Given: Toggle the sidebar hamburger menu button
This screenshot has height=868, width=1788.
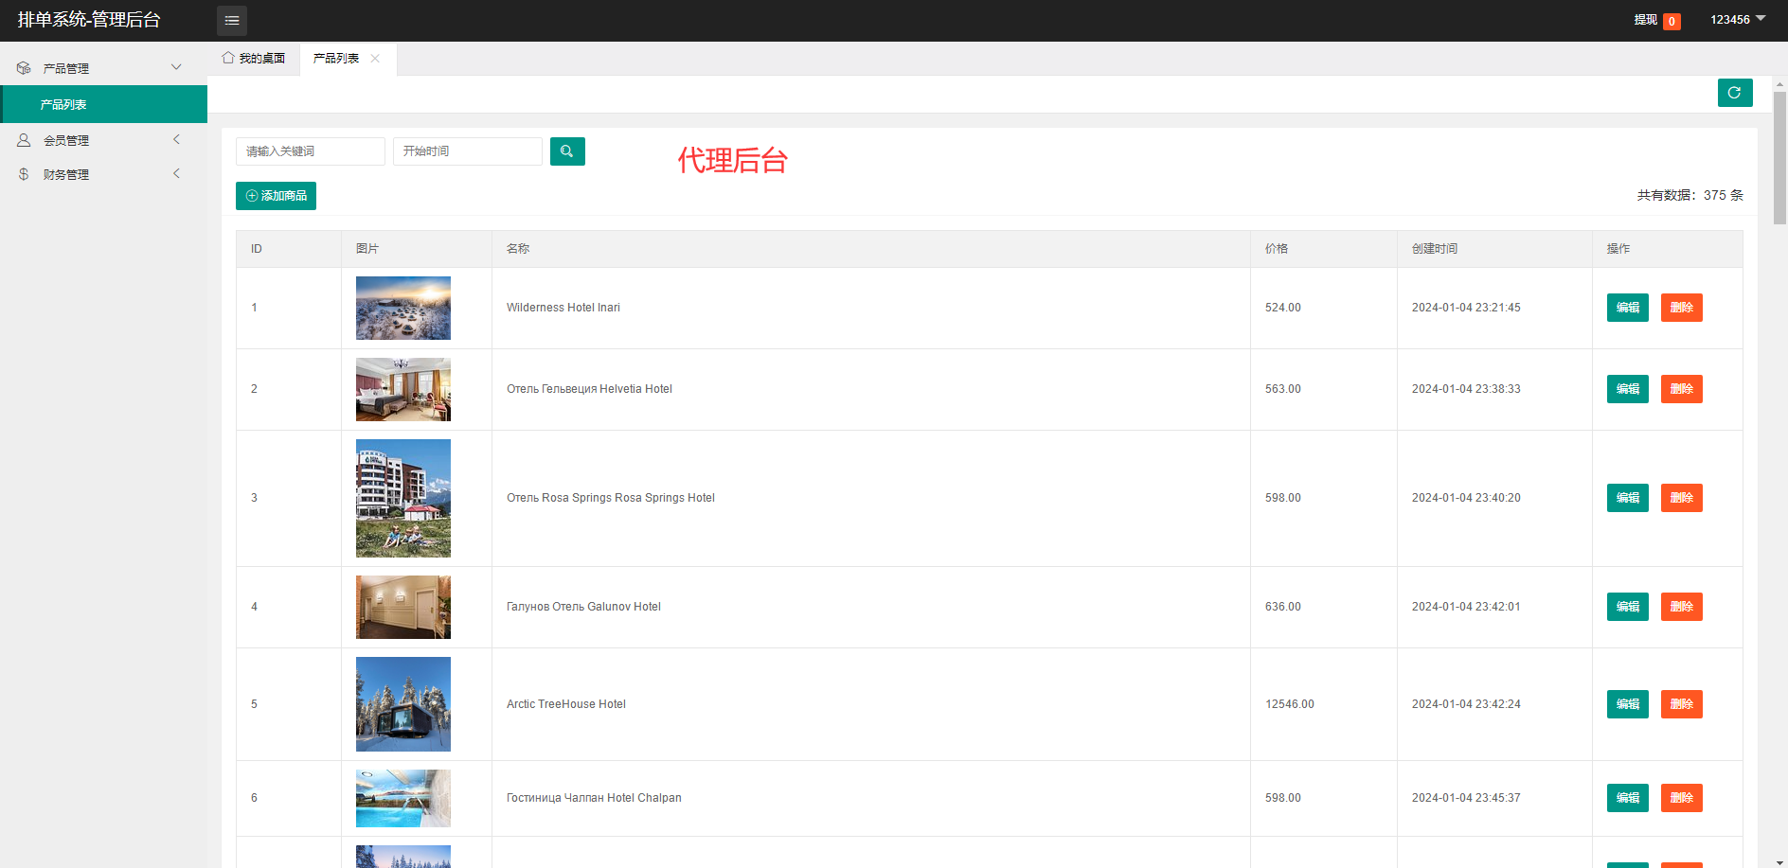Looking at the screenshot, I should point(232,20).
